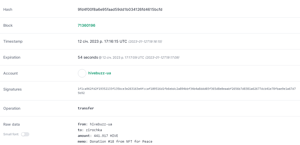This screenshot has width=300, height=145.
Task: Click the to: zirochka raw data line
Action: pos(90,130)
